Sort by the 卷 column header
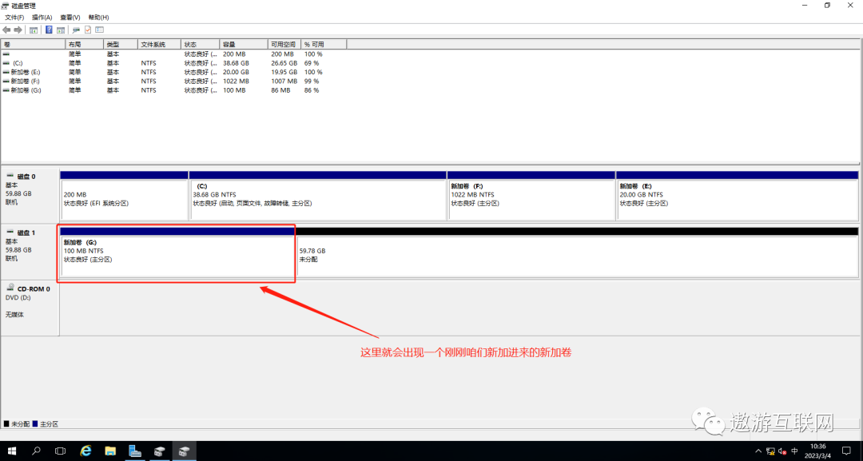This screenshot has width=863, height=461. point(33,44)
